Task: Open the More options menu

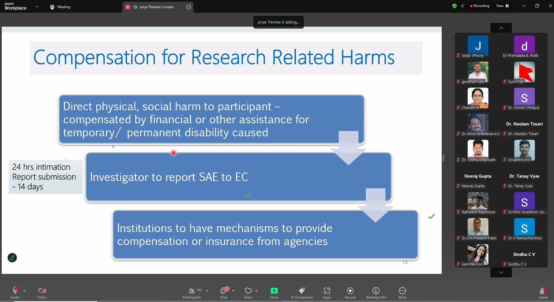Action: click(402, 293)
